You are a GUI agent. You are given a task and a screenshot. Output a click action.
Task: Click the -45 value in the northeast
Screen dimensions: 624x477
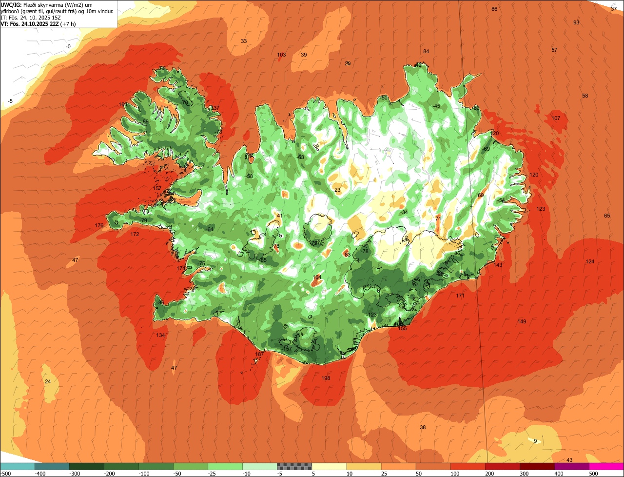tap(436, 106)
